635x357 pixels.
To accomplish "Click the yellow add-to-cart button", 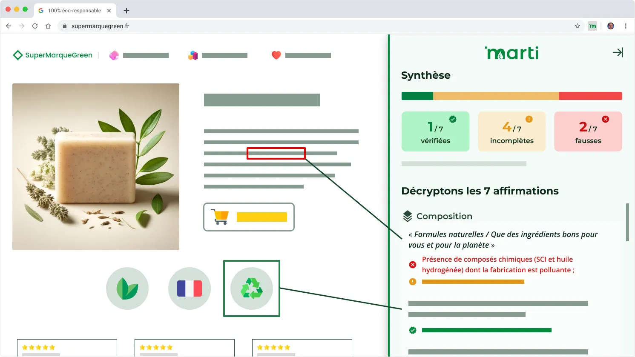I will click(x=262, y=217).
